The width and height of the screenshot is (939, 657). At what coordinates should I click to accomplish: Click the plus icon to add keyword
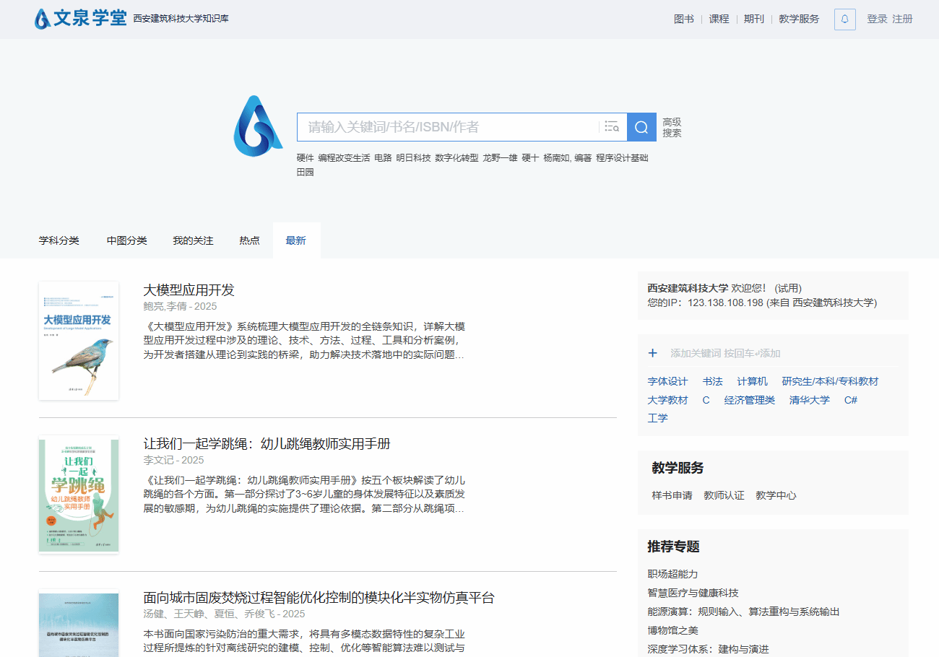653,353
